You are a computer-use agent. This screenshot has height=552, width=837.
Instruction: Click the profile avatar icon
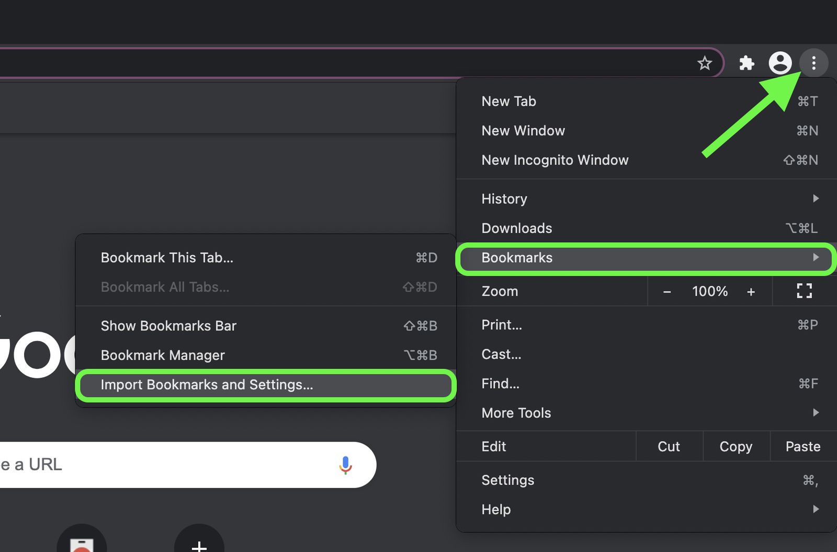tap(781, 63)
